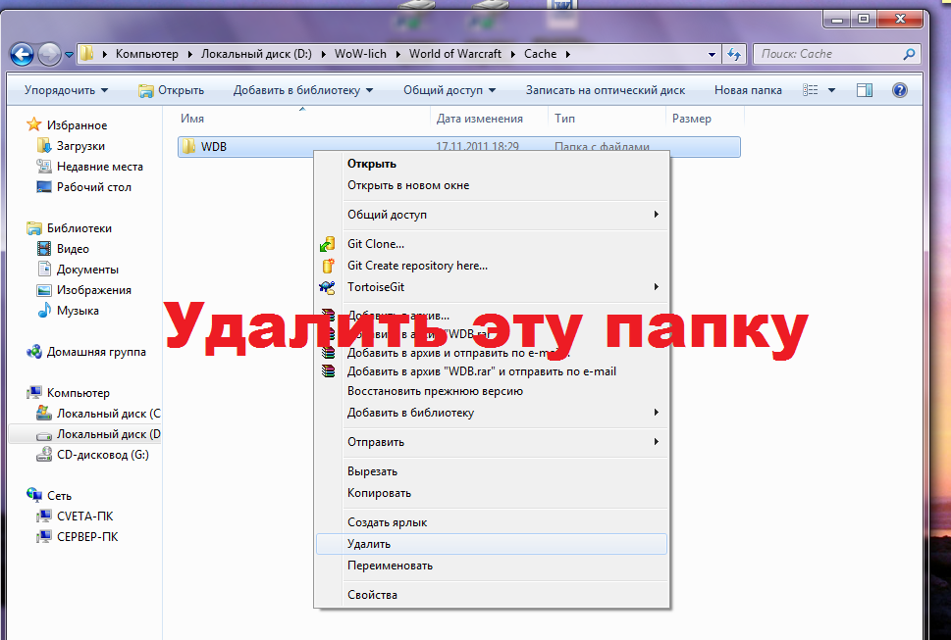This screenshot has width=951, height=640.
Task: Select Избранное in the navigation pane
Action: tap(77, 125)
